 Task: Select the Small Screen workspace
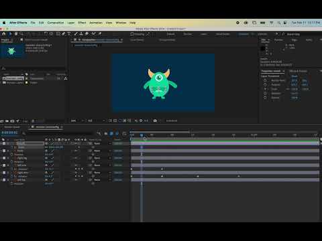(223, 34)
